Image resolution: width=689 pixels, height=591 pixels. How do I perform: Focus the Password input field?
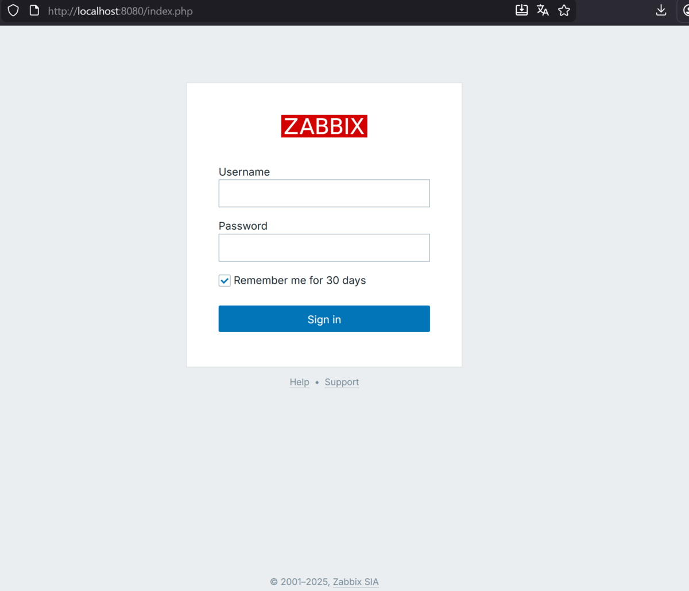(324, 248)
